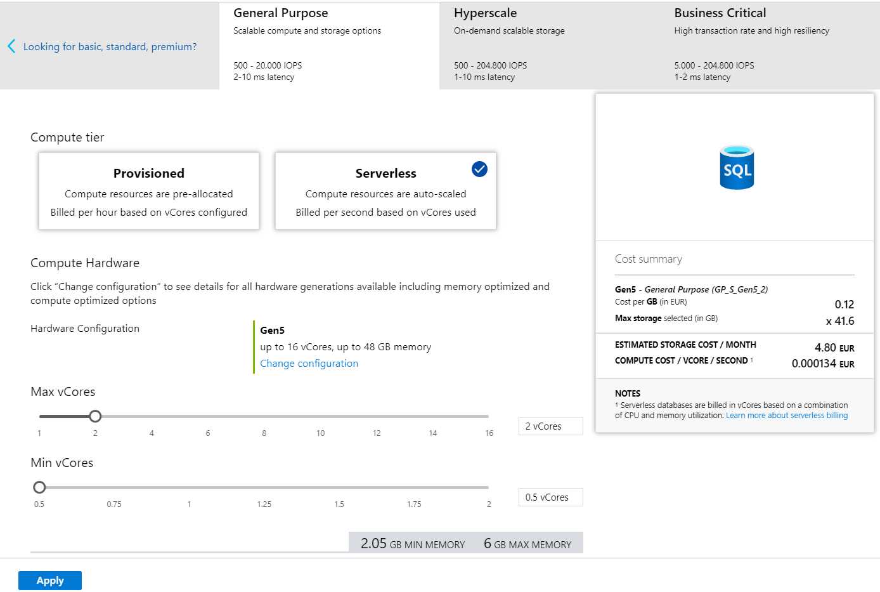Select the 0.5 vCores input field
This screenshot has width=880, height=592.
[550, 497]
